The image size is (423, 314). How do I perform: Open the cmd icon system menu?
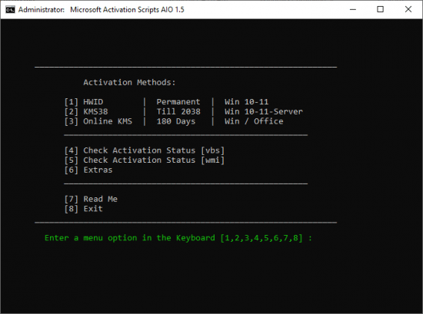pos(10,10)
